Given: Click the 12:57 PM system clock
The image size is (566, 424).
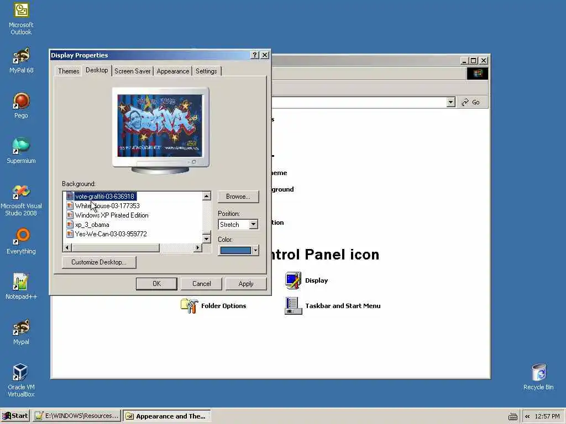Looking at the screenshot, I should [x=547, y=416].
